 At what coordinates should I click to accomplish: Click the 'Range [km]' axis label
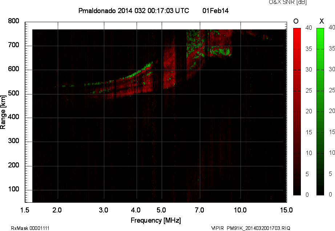click(x=3, y=112)
